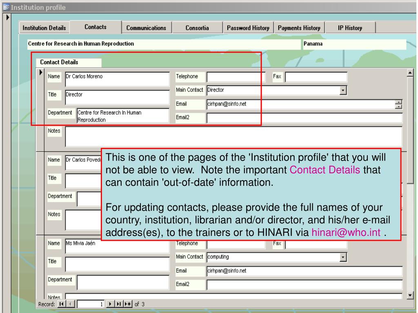The width and height of the screenshot is (418, 313).
Task: Click Department field Centre for Research
Action: tap(123, 116)
